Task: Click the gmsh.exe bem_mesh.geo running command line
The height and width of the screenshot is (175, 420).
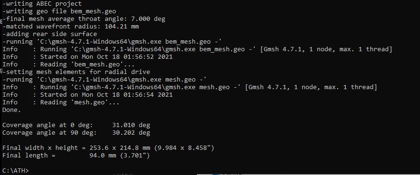Action: pyautogui.click(x=112, y=42)
